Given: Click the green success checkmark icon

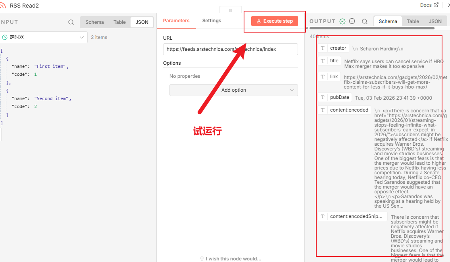Looking at the screenshot, I should (342, 21).
